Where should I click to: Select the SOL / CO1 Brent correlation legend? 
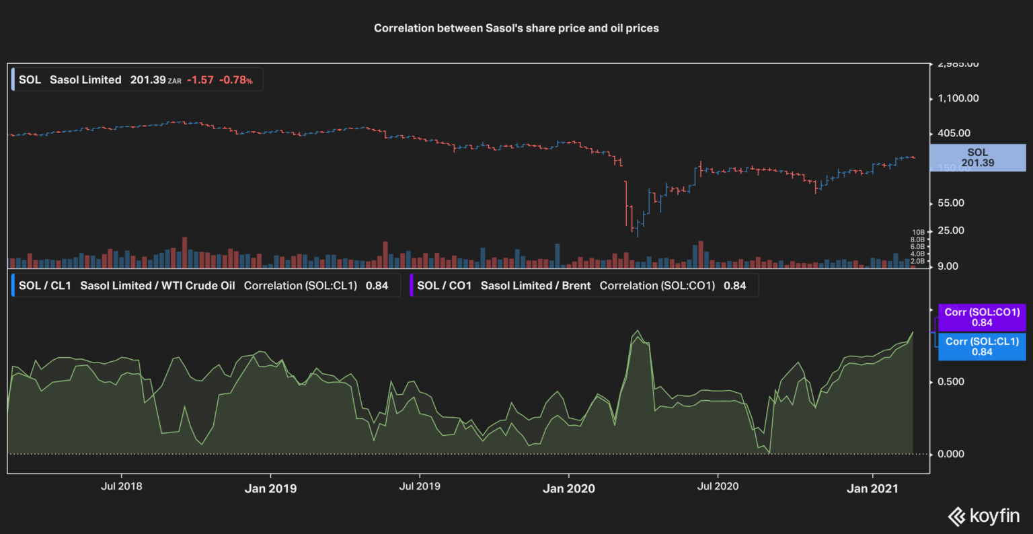[584, 285]
